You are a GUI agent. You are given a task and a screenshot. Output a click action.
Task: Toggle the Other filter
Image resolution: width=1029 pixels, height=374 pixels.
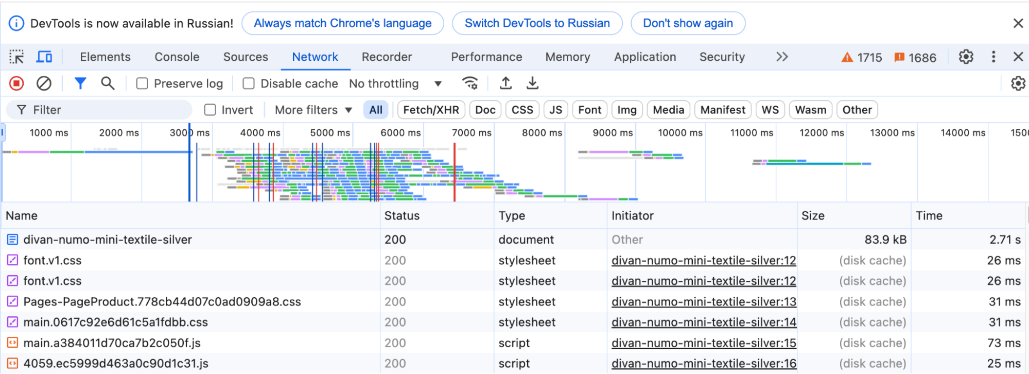click(857, 110)
